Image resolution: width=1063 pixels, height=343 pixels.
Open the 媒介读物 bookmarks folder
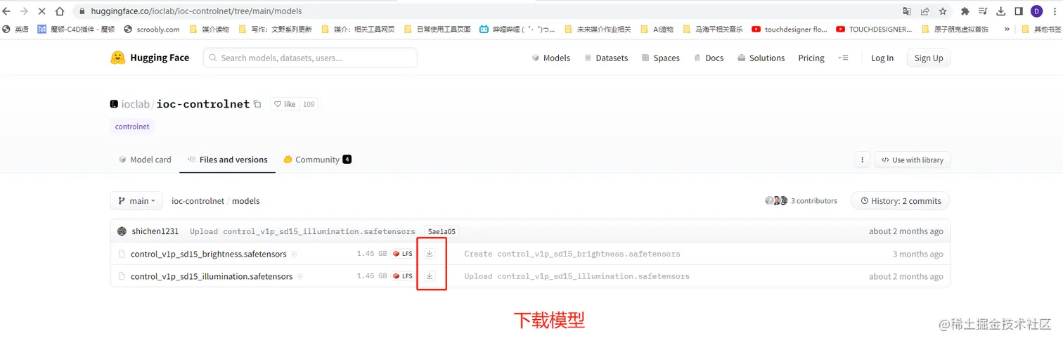(x=209, y=30)
